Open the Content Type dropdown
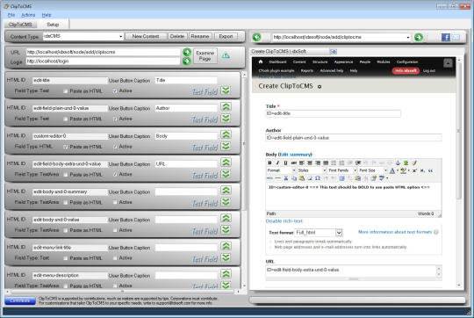Image resolution: width=474 pixels, height=318 pixels. (120, 36)
